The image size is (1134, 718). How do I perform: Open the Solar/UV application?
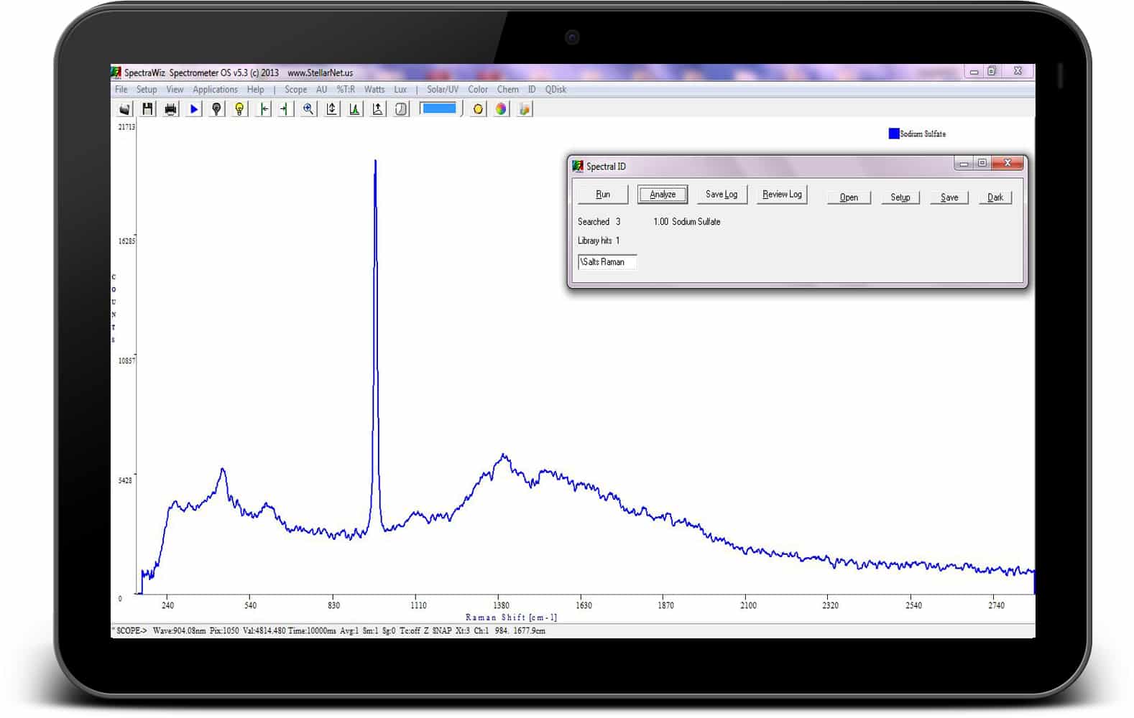pos(443,90)
